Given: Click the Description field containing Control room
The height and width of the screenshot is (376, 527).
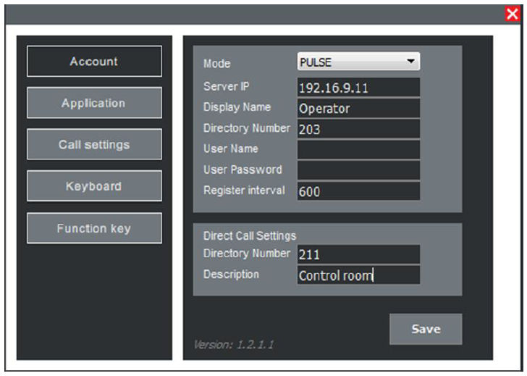Looking at the screenshot, I should tap(358, 275).
